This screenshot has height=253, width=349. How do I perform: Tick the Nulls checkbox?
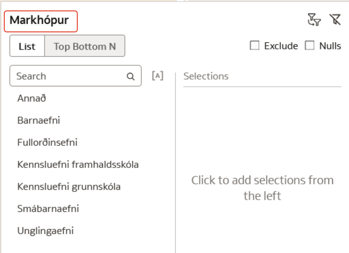pyautogui.click(x=309, y=46)
